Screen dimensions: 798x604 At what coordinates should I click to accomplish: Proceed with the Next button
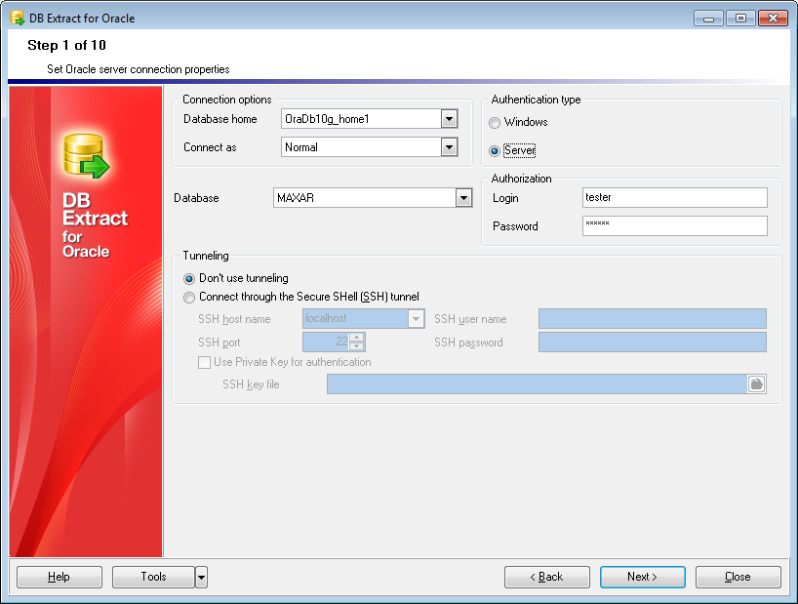(x=643, y=577)
